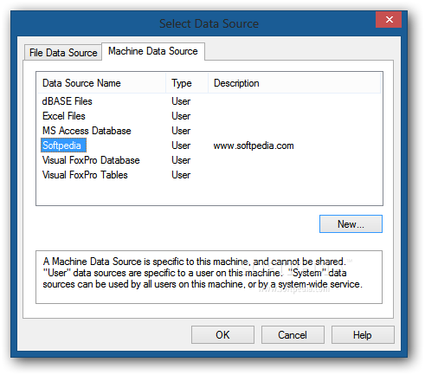
Task: Click the Machine Data Source explanation text
Action: [203, 273]
